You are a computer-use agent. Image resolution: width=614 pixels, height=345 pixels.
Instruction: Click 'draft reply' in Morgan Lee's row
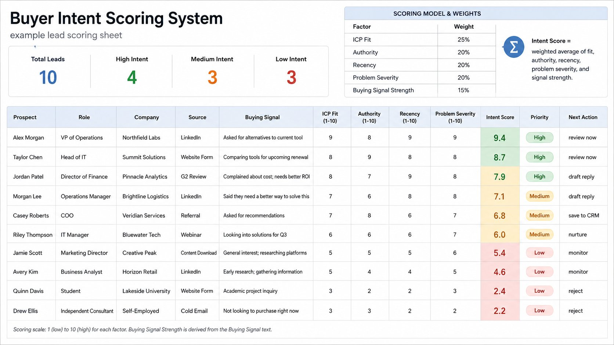click(581, 196)
